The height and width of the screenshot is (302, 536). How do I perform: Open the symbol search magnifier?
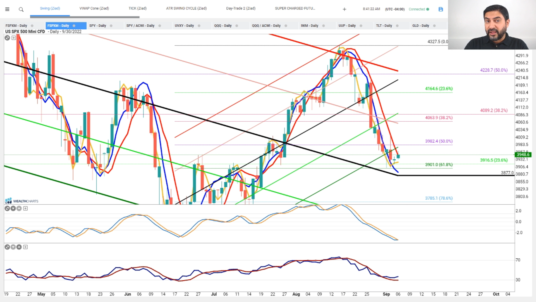click(21, 10)
